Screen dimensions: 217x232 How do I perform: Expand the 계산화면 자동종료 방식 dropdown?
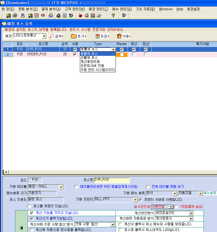[191, 219]
